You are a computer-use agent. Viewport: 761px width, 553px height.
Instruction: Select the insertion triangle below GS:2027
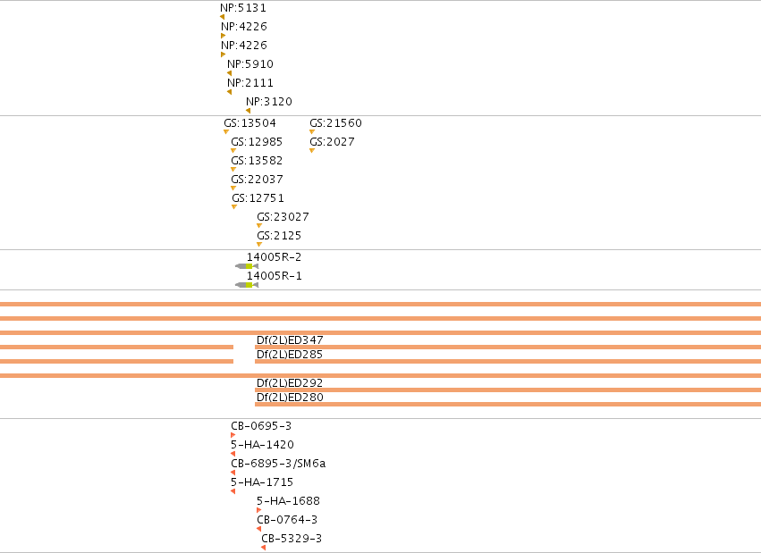(312, 151)
